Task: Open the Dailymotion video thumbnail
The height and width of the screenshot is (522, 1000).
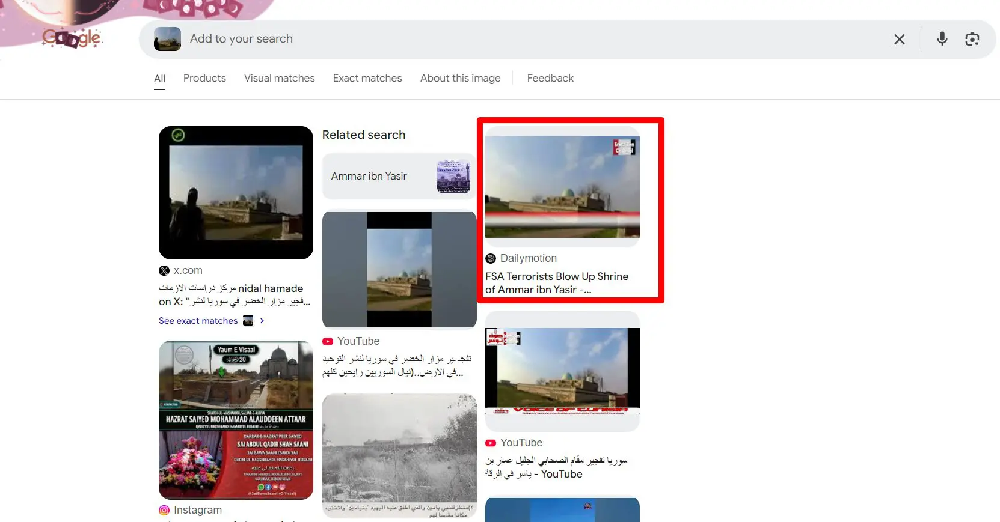Action: pyautogui.click(x=562, y=187)
